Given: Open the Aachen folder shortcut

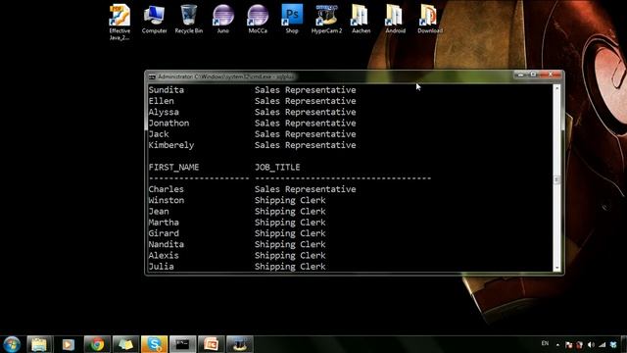Looking at the screenshot, I should tap(361, 20).
